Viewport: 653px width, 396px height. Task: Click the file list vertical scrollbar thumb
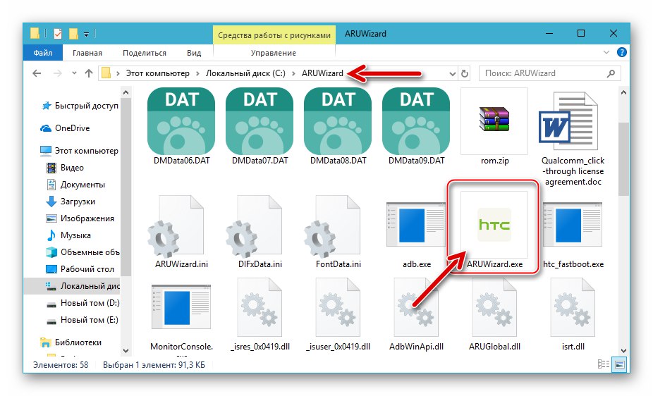[x=623, y=159]
